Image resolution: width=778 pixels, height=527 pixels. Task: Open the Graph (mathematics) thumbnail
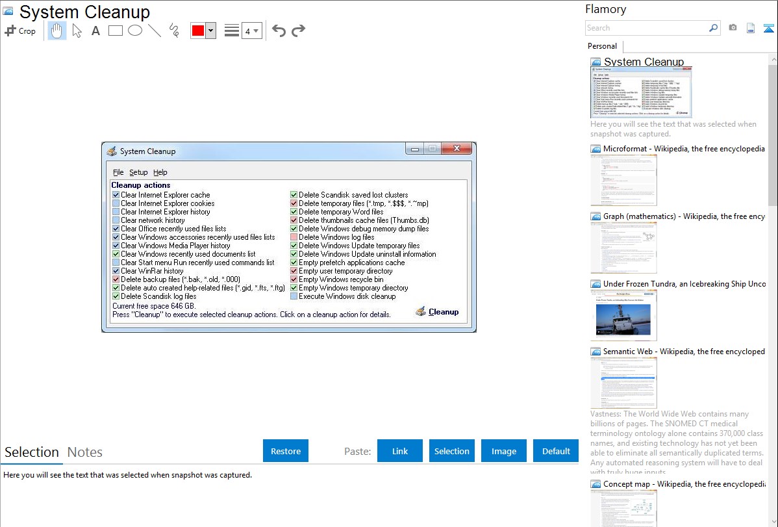click(x=623, y=248)
